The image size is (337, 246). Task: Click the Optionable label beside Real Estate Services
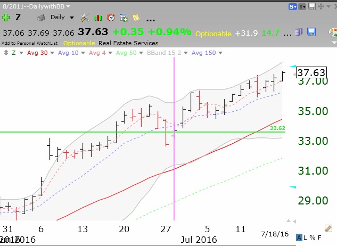[x=79, y=43]
